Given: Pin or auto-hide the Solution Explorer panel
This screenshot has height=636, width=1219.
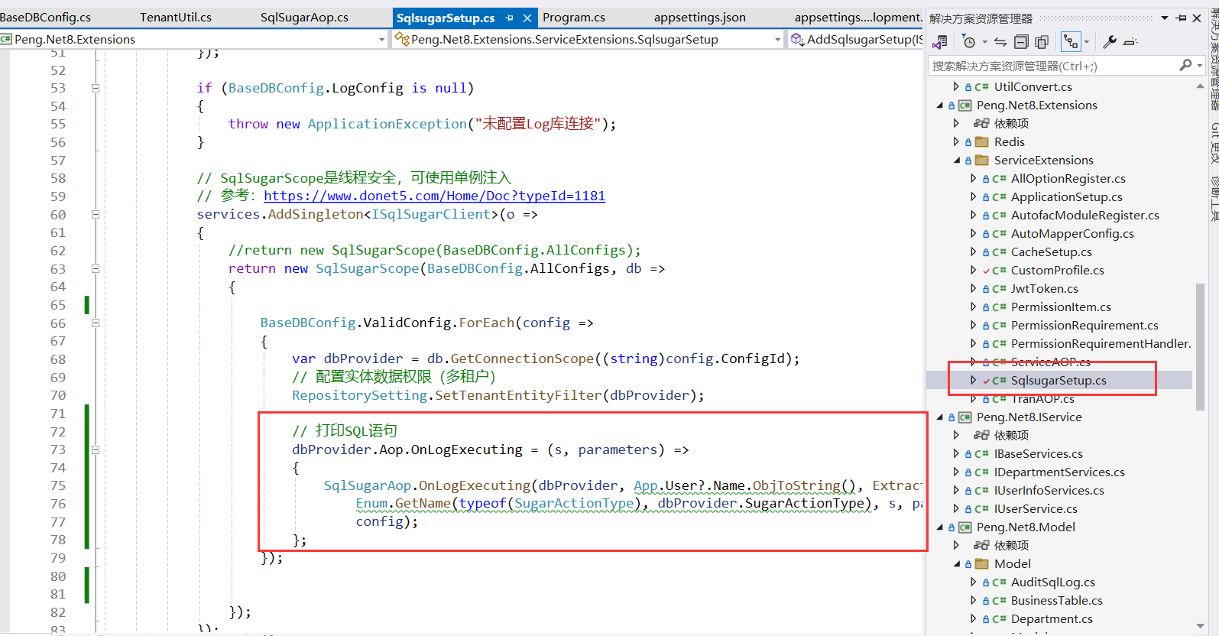Looking at the screenshot, I should click(x=1182, y=18).
